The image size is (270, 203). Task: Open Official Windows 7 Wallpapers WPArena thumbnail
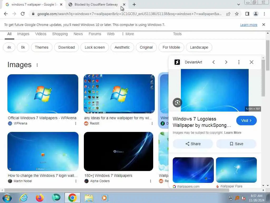(43, 94)
